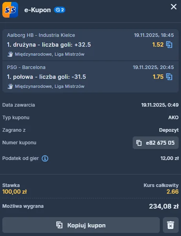
Task: Click the Kopiuj kupon button
Action: point(81,225)
